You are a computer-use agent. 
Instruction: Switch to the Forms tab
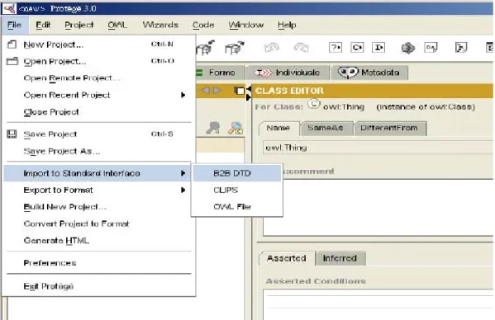click(221, 73)
